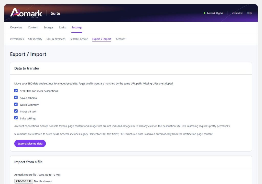Click the Choose File button
262x184 pixels.
24,181
